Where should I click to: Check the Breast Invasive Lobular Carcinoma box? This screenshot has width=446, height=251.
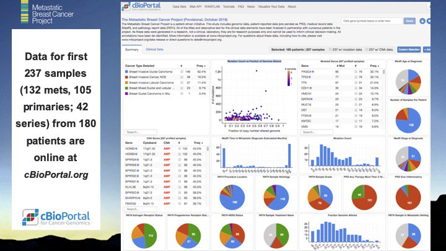click(181, 82)
